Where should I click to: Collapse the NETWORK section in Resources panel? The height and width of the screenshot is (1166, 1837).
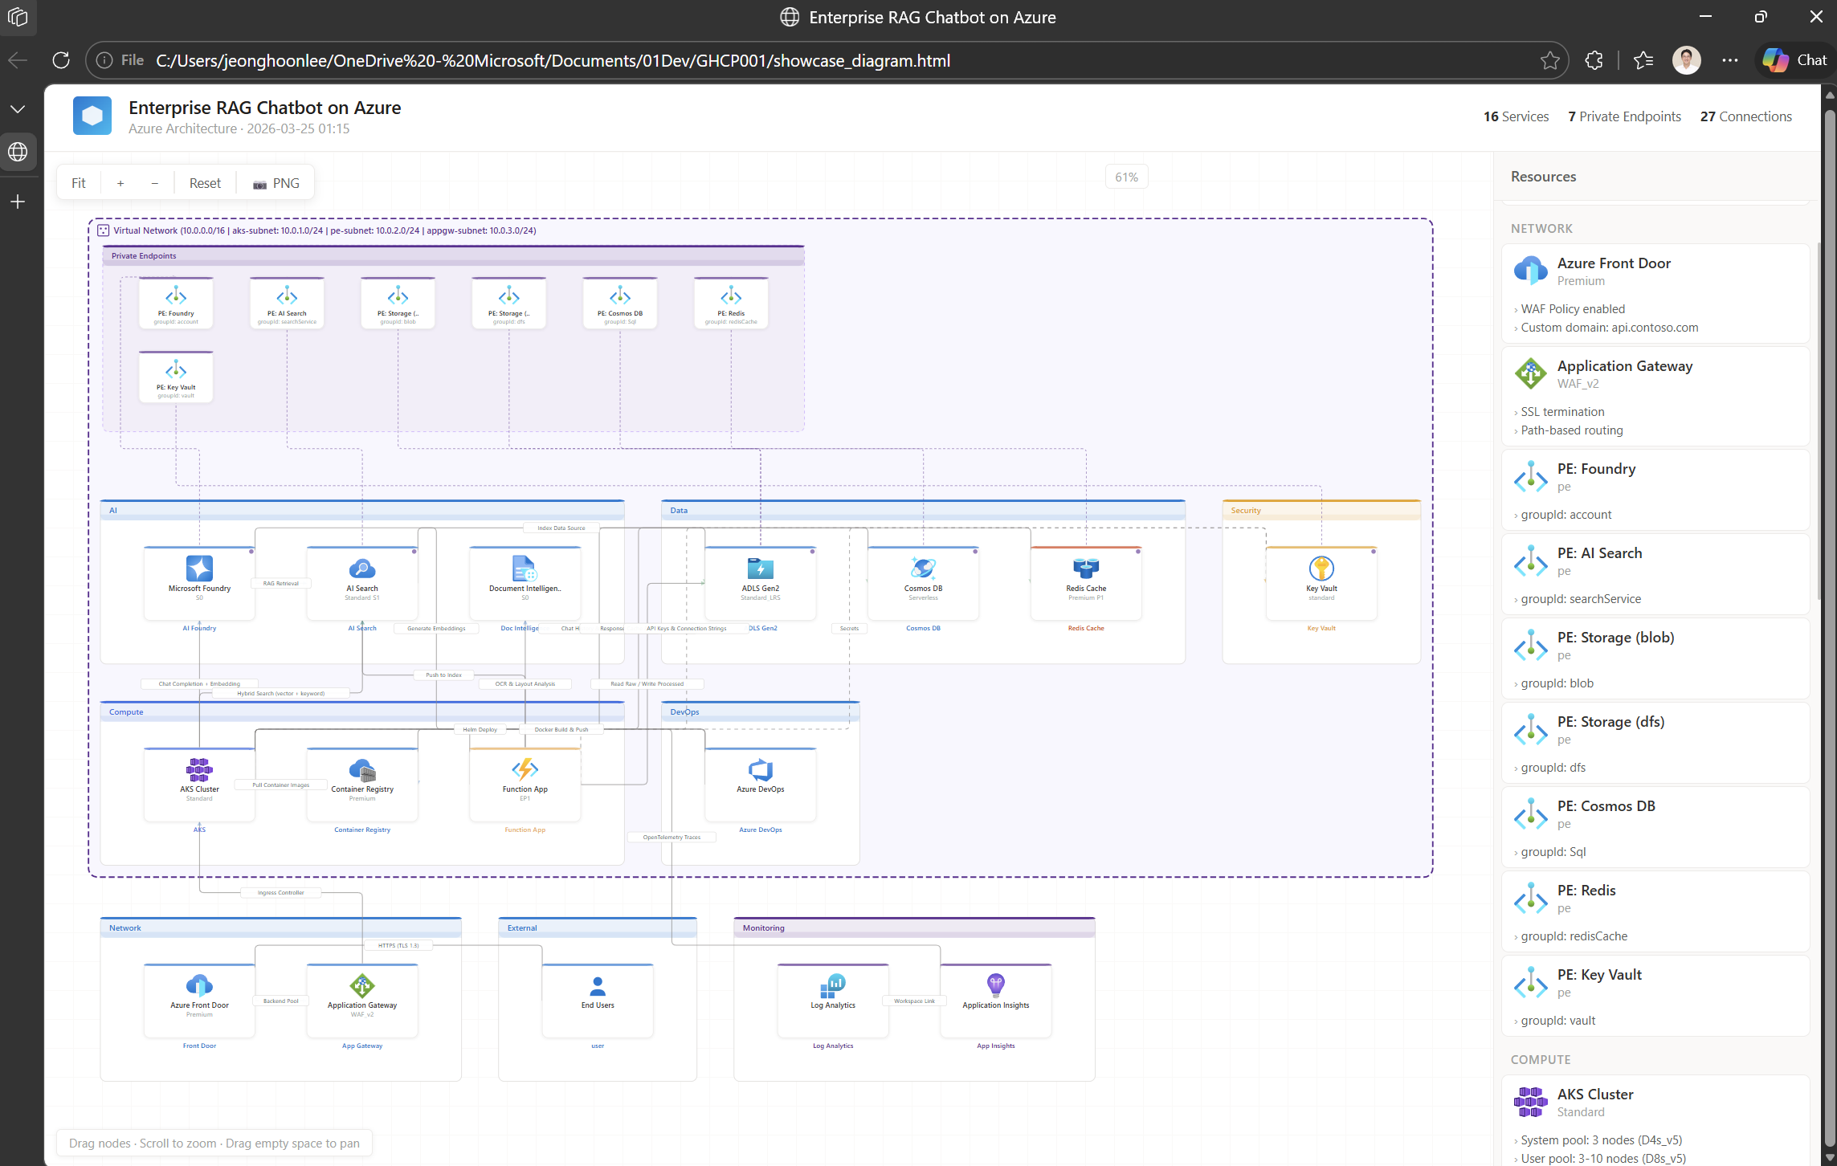click(1541, 228)
